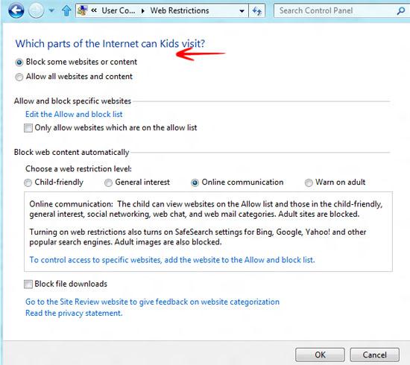
Task: Open Site Review website feedback link
Action: click(152, 302)
